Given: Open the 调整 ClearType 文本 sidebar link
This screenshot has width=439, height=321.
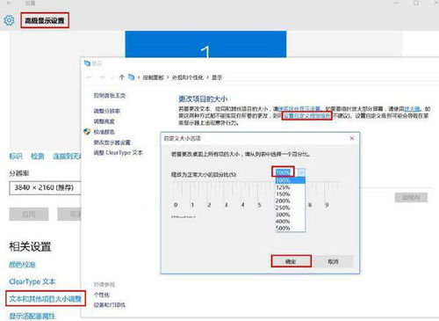Looking at the screenshot, I should tap(119, 153).
